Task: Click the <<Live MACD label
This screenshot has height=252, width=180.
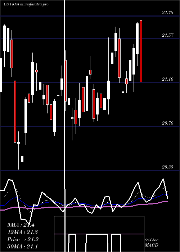Action: tap(152, 243)
